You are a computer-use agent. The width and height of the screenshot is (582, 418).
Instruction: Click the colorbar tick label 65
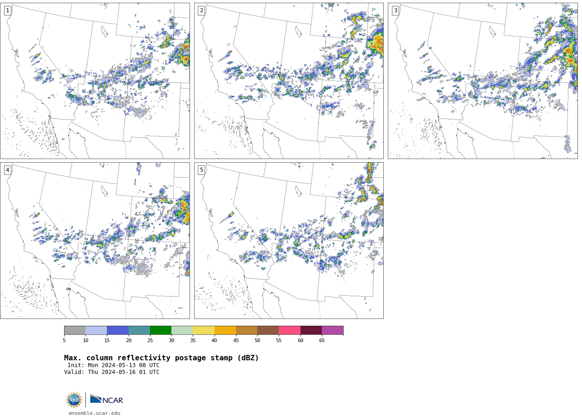point(322,340)
